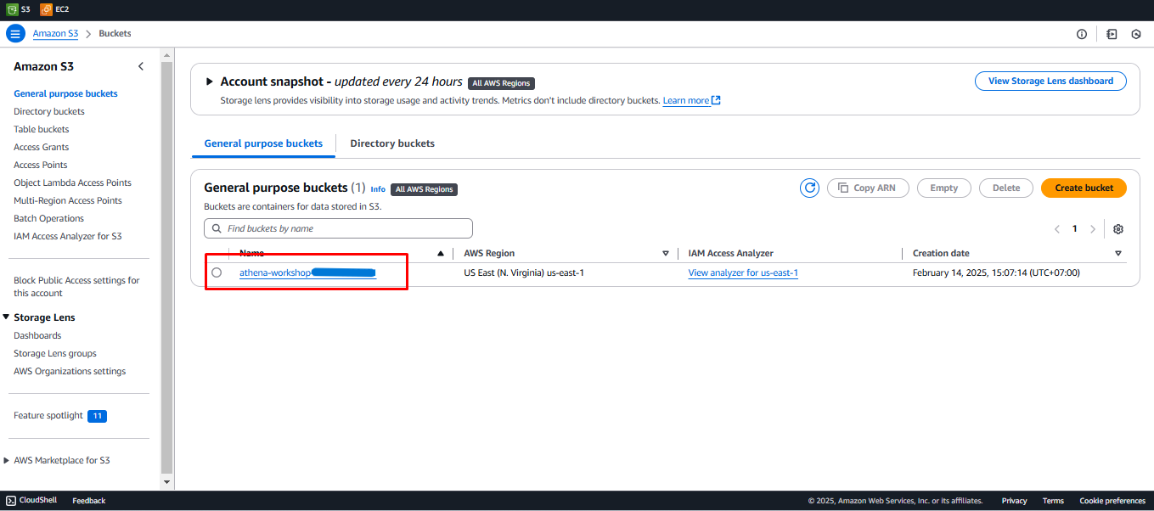Expand the Account snapshot section
The height and width of the screenshot is (511, 1154).
click(x=210, y=81)
